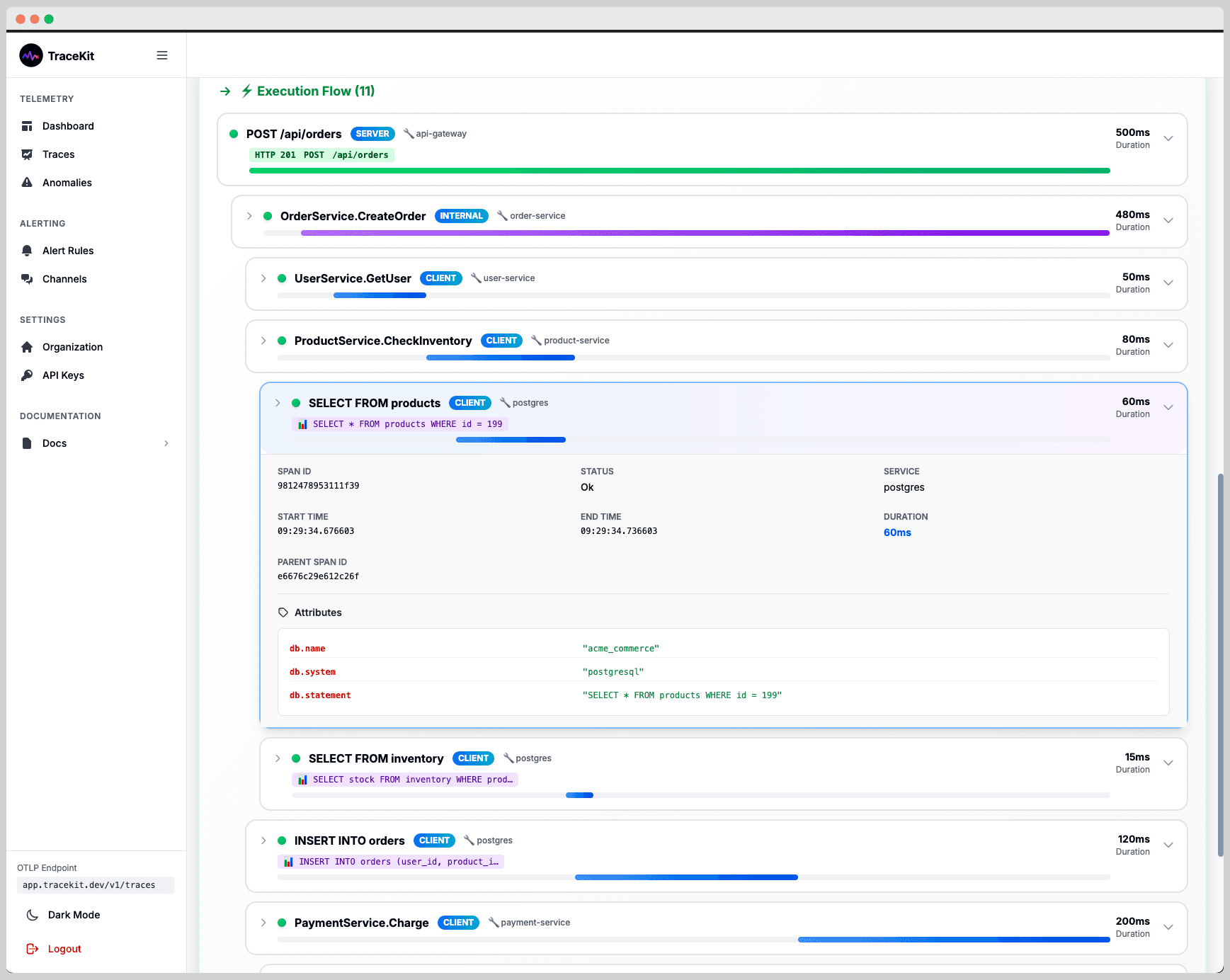Click the POST /api/orders duration bar
This screenshot has height=980, width=1230.
coord(678,171)
